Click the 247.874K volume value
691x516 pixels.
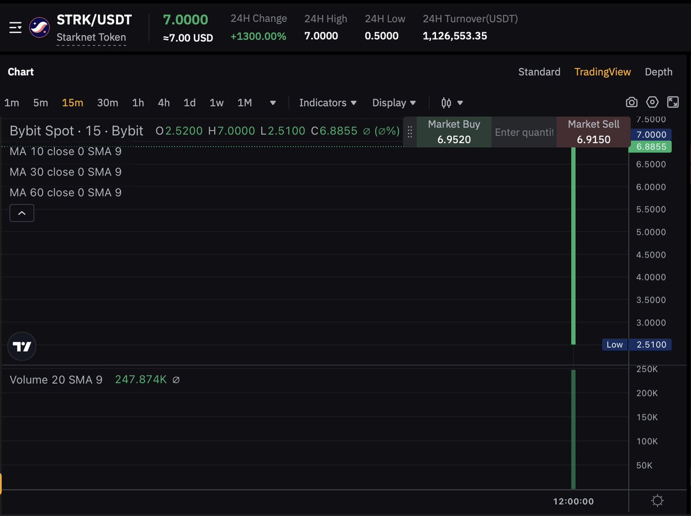[x=141, y=380]
